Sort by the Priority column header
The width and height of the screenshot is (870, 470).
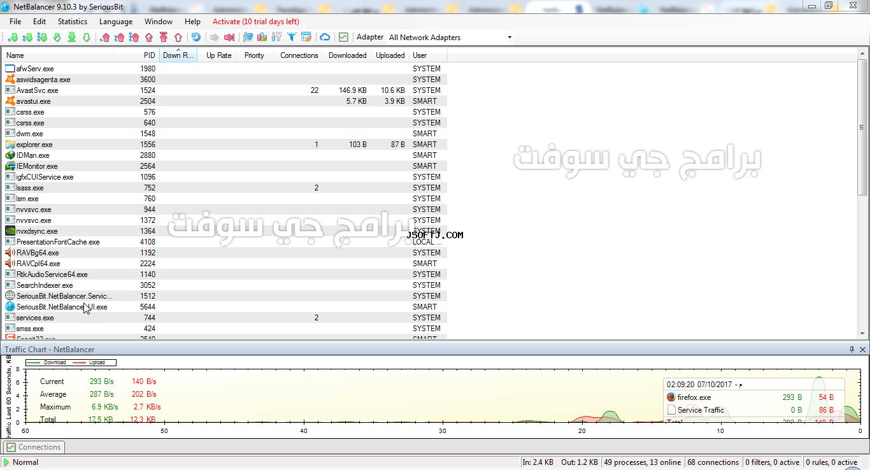tap(254, 55)
